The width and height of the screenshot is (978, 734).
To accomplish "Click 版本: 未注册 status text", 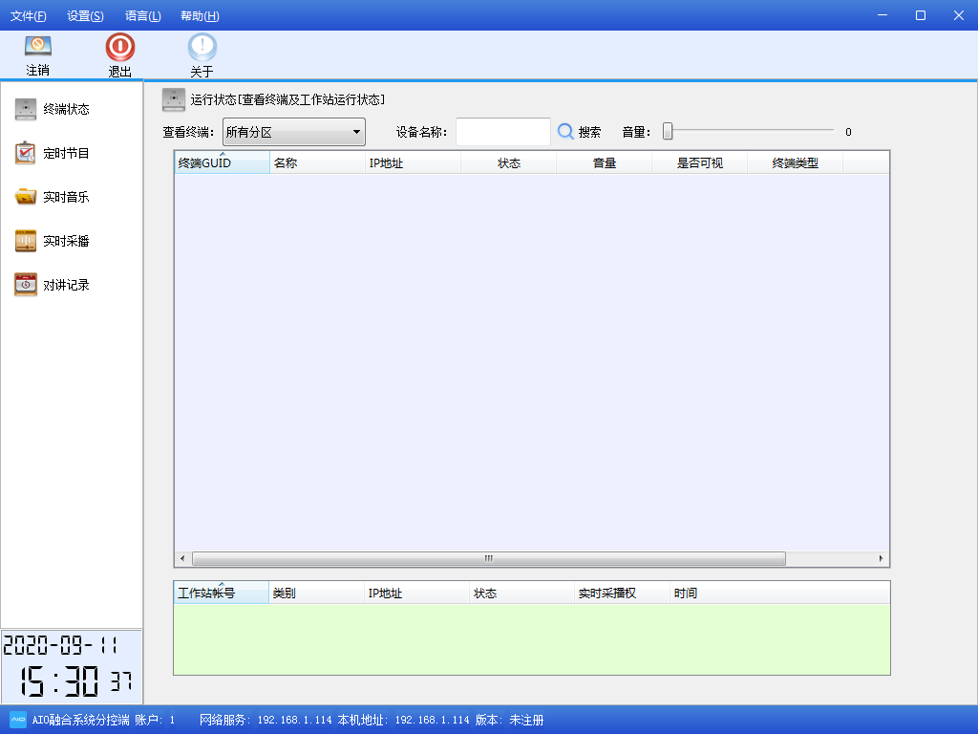I will coord(510,721).
